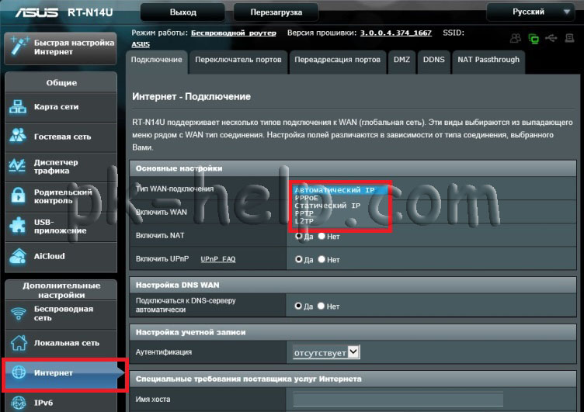
Task: Select Да for Включить UPnP
Action: pyautogui.click(x=298, y=259)
